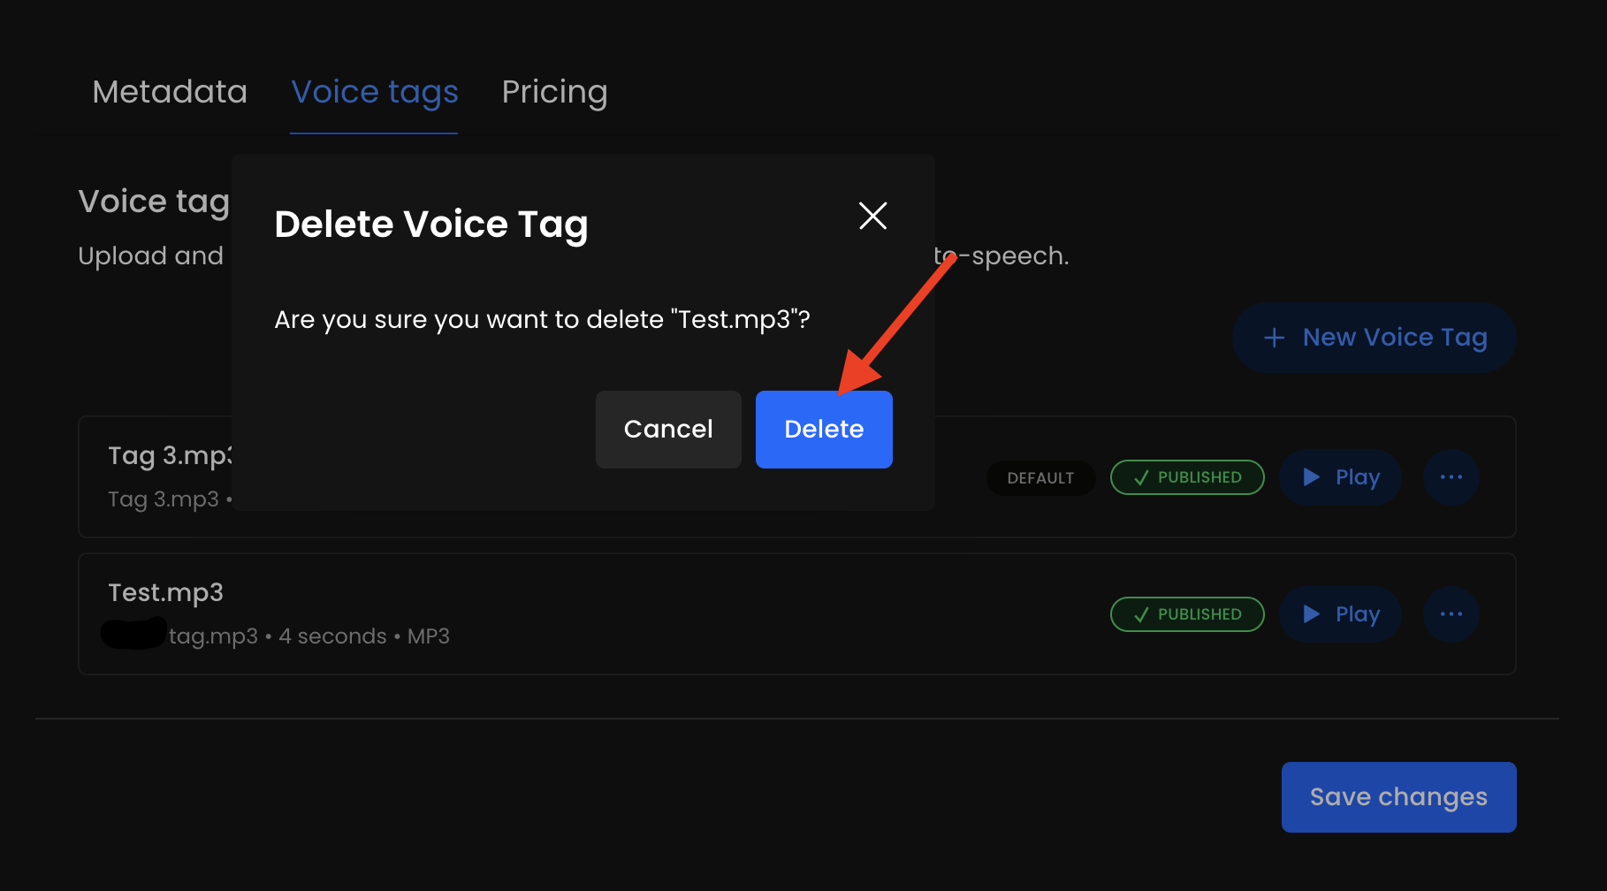Image resolution: width=1607 pixels, height=891 pixels.
Task: Click the play triangle icon for Test.mp3
Action: [1312, 614]
